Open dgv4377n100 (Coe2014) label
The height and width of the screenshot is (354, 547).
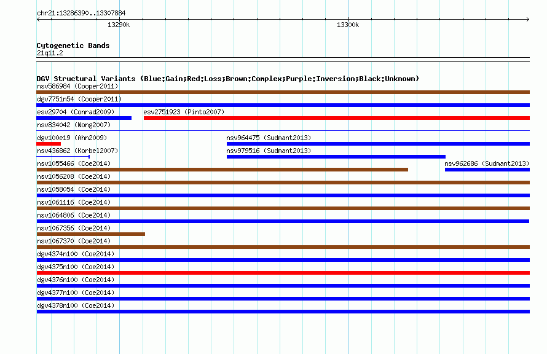pos(76,293)
